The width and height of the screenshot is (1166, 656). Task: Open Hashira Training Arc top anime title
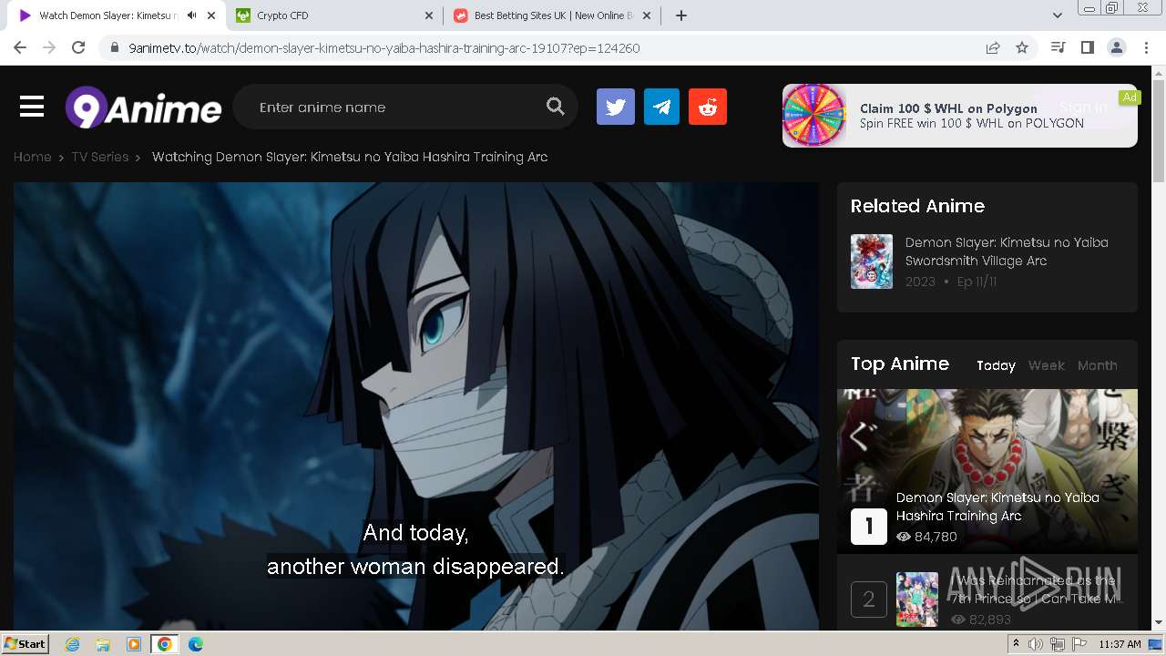(x=997, y=507)
